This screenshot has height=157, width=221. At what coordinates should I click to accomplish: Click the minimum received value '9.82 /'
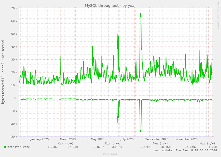pyautogui.click(x=99, y=147)
